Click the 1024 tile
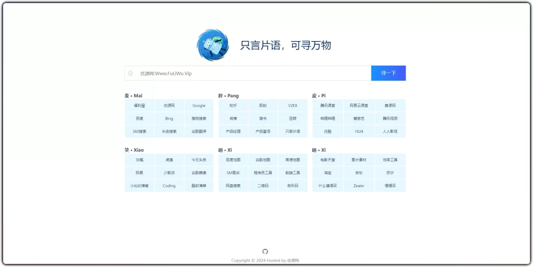This screenshot has height=267, width=533. 359,132
